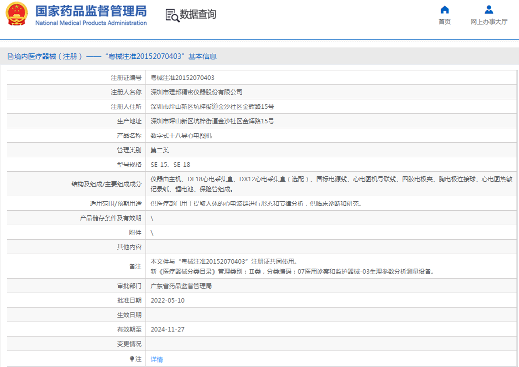This screenshot has width=519, height=367.
Task: Click the document icon before 境内医疗器械 heading
Action: (10, 57)
